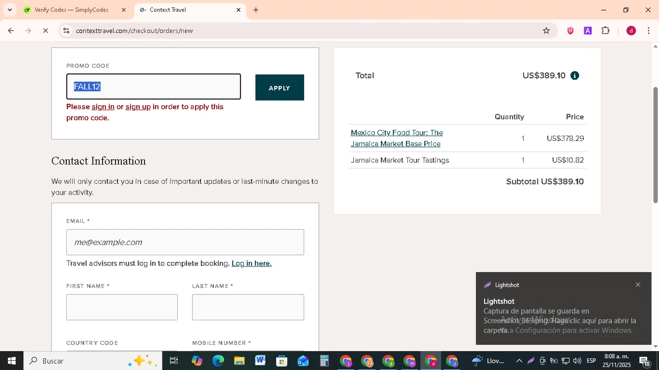Show hidden system tray icons

pos(519,361)
